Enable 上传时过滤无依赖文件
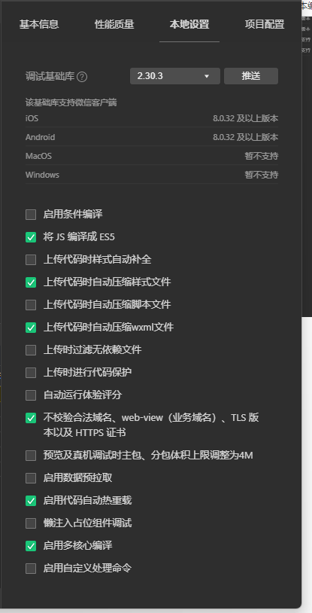Screen dimensions: 312x613 pos(31,350)
